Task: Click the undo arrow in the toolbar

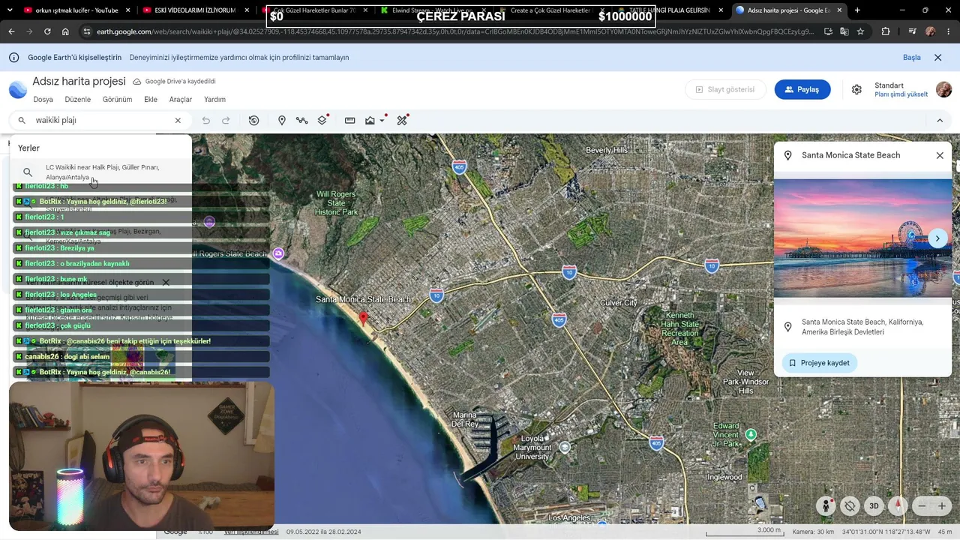Action: (x=206, y=120)
